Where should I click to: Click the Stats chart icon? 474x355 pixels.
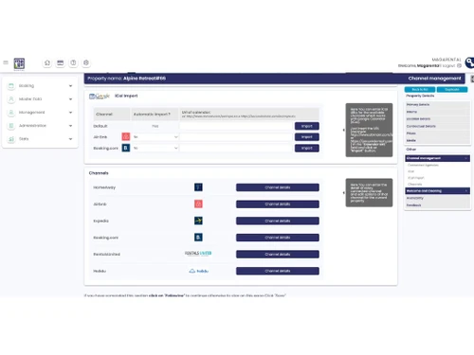coord(11,139)
